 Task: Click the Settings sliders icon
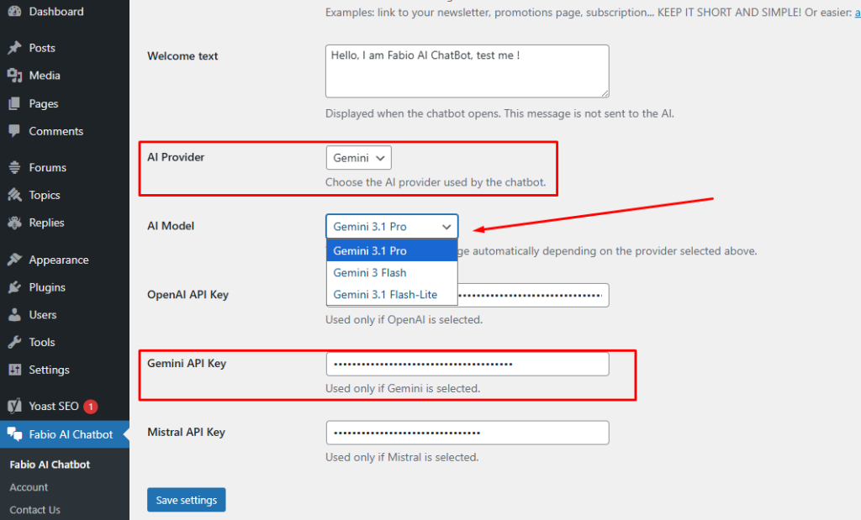(15, 370)
